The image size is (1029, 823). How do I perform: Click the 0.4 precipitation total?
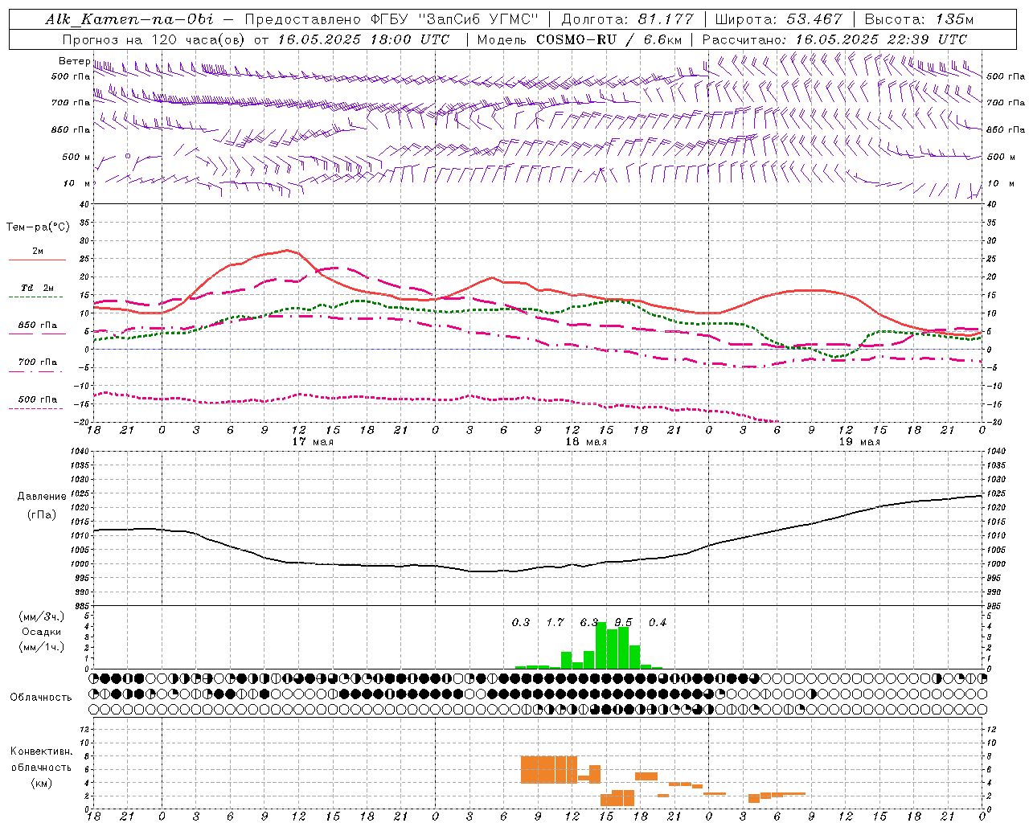(x=658, y=622)
